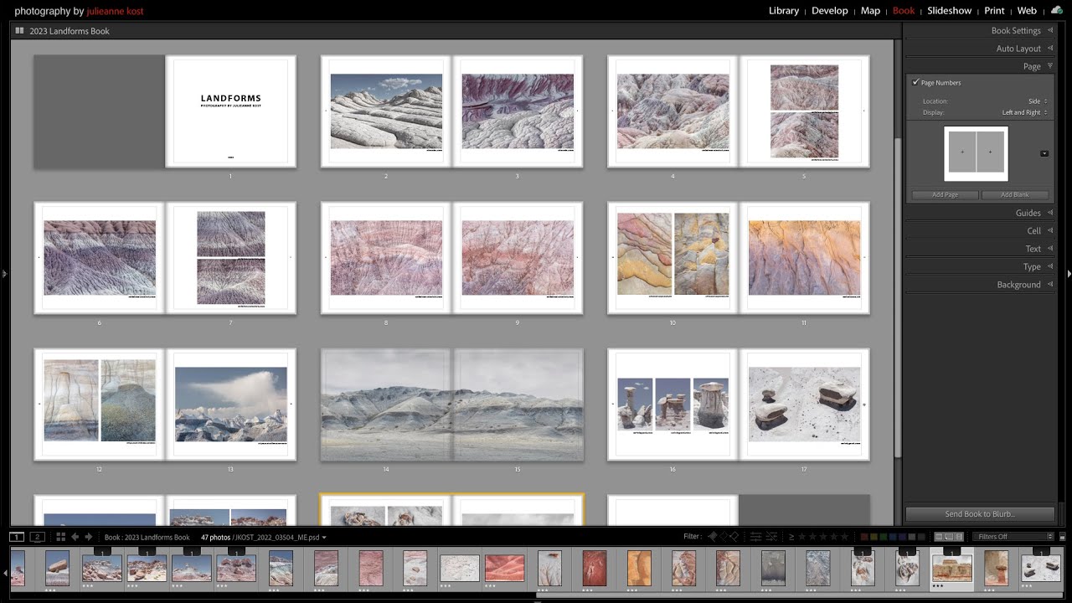
Task: Switch to the Print module
Action: 994,11
